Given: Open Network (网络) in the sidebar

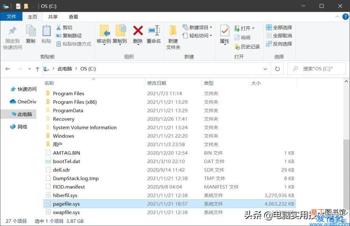Looking at the screenshot, I should pos(19,127).
